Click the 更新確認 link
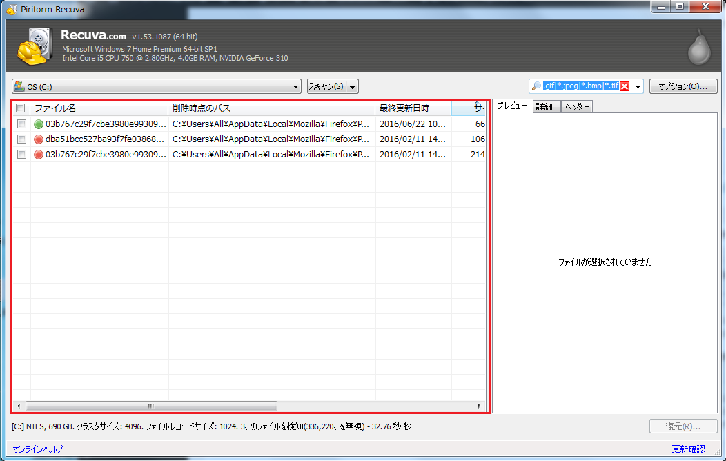Image resolution: width=726 pixels, height=461 pixels. coord(689,449)
